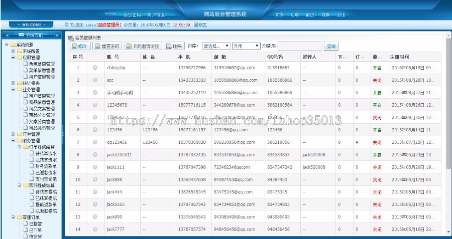The width and height of the screenshot is (452, 239).
Task: Go to 首页 in the top bar
Action: coord(279,15)
